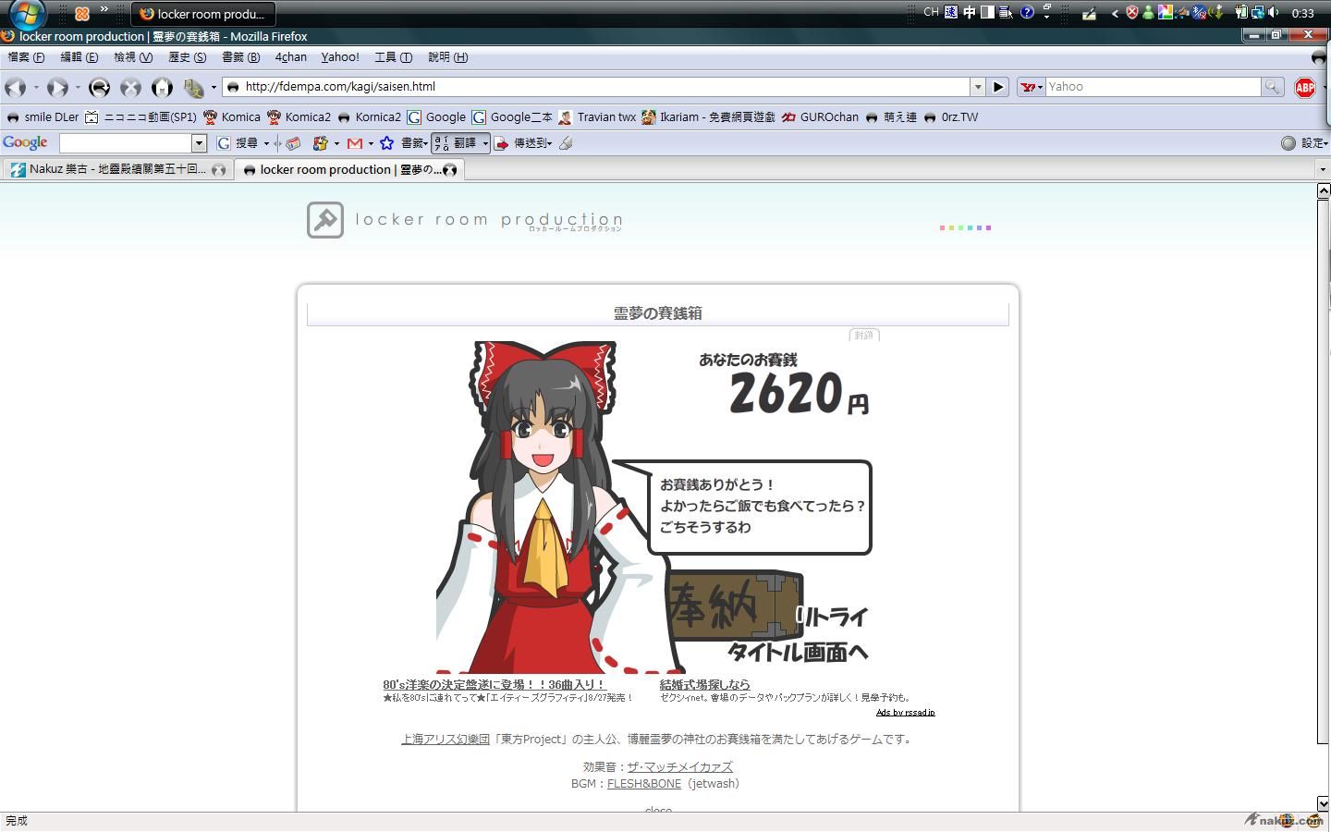The image size is (1331, 832).
Task: Toggle the 中 Chinese/English input mode
Action: coord(970,12)
